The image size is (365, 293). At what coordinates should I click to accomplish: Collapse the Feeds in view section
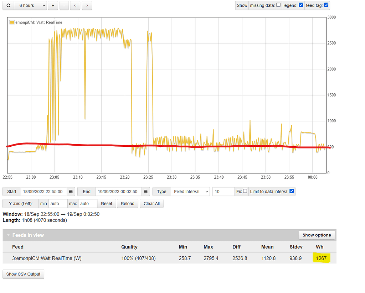[x=9, y=235]
